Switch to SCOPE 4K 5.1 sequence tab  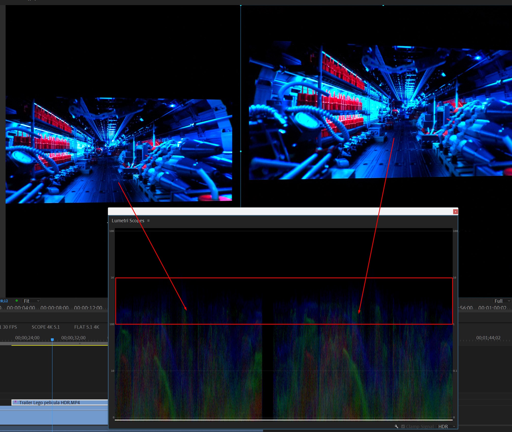point(46,327)
